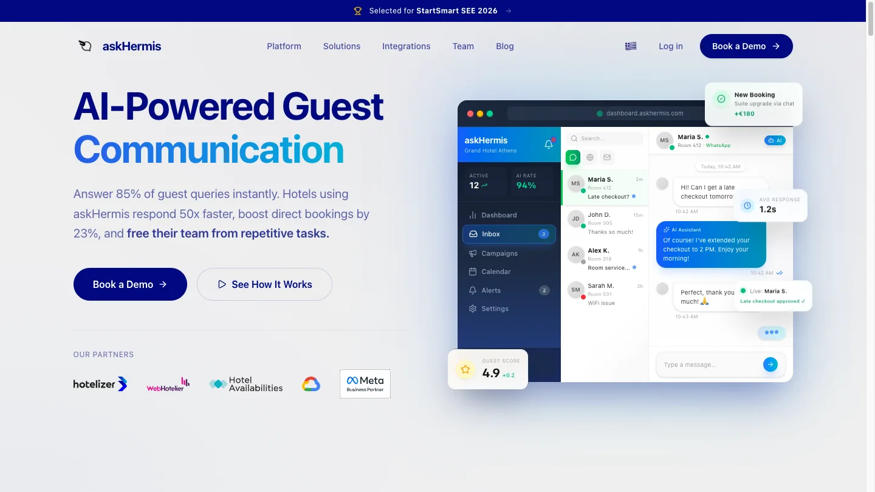875x492 pixels.
Task: Click the Alerts count badge 2
Action: click(x=544, y=290)
